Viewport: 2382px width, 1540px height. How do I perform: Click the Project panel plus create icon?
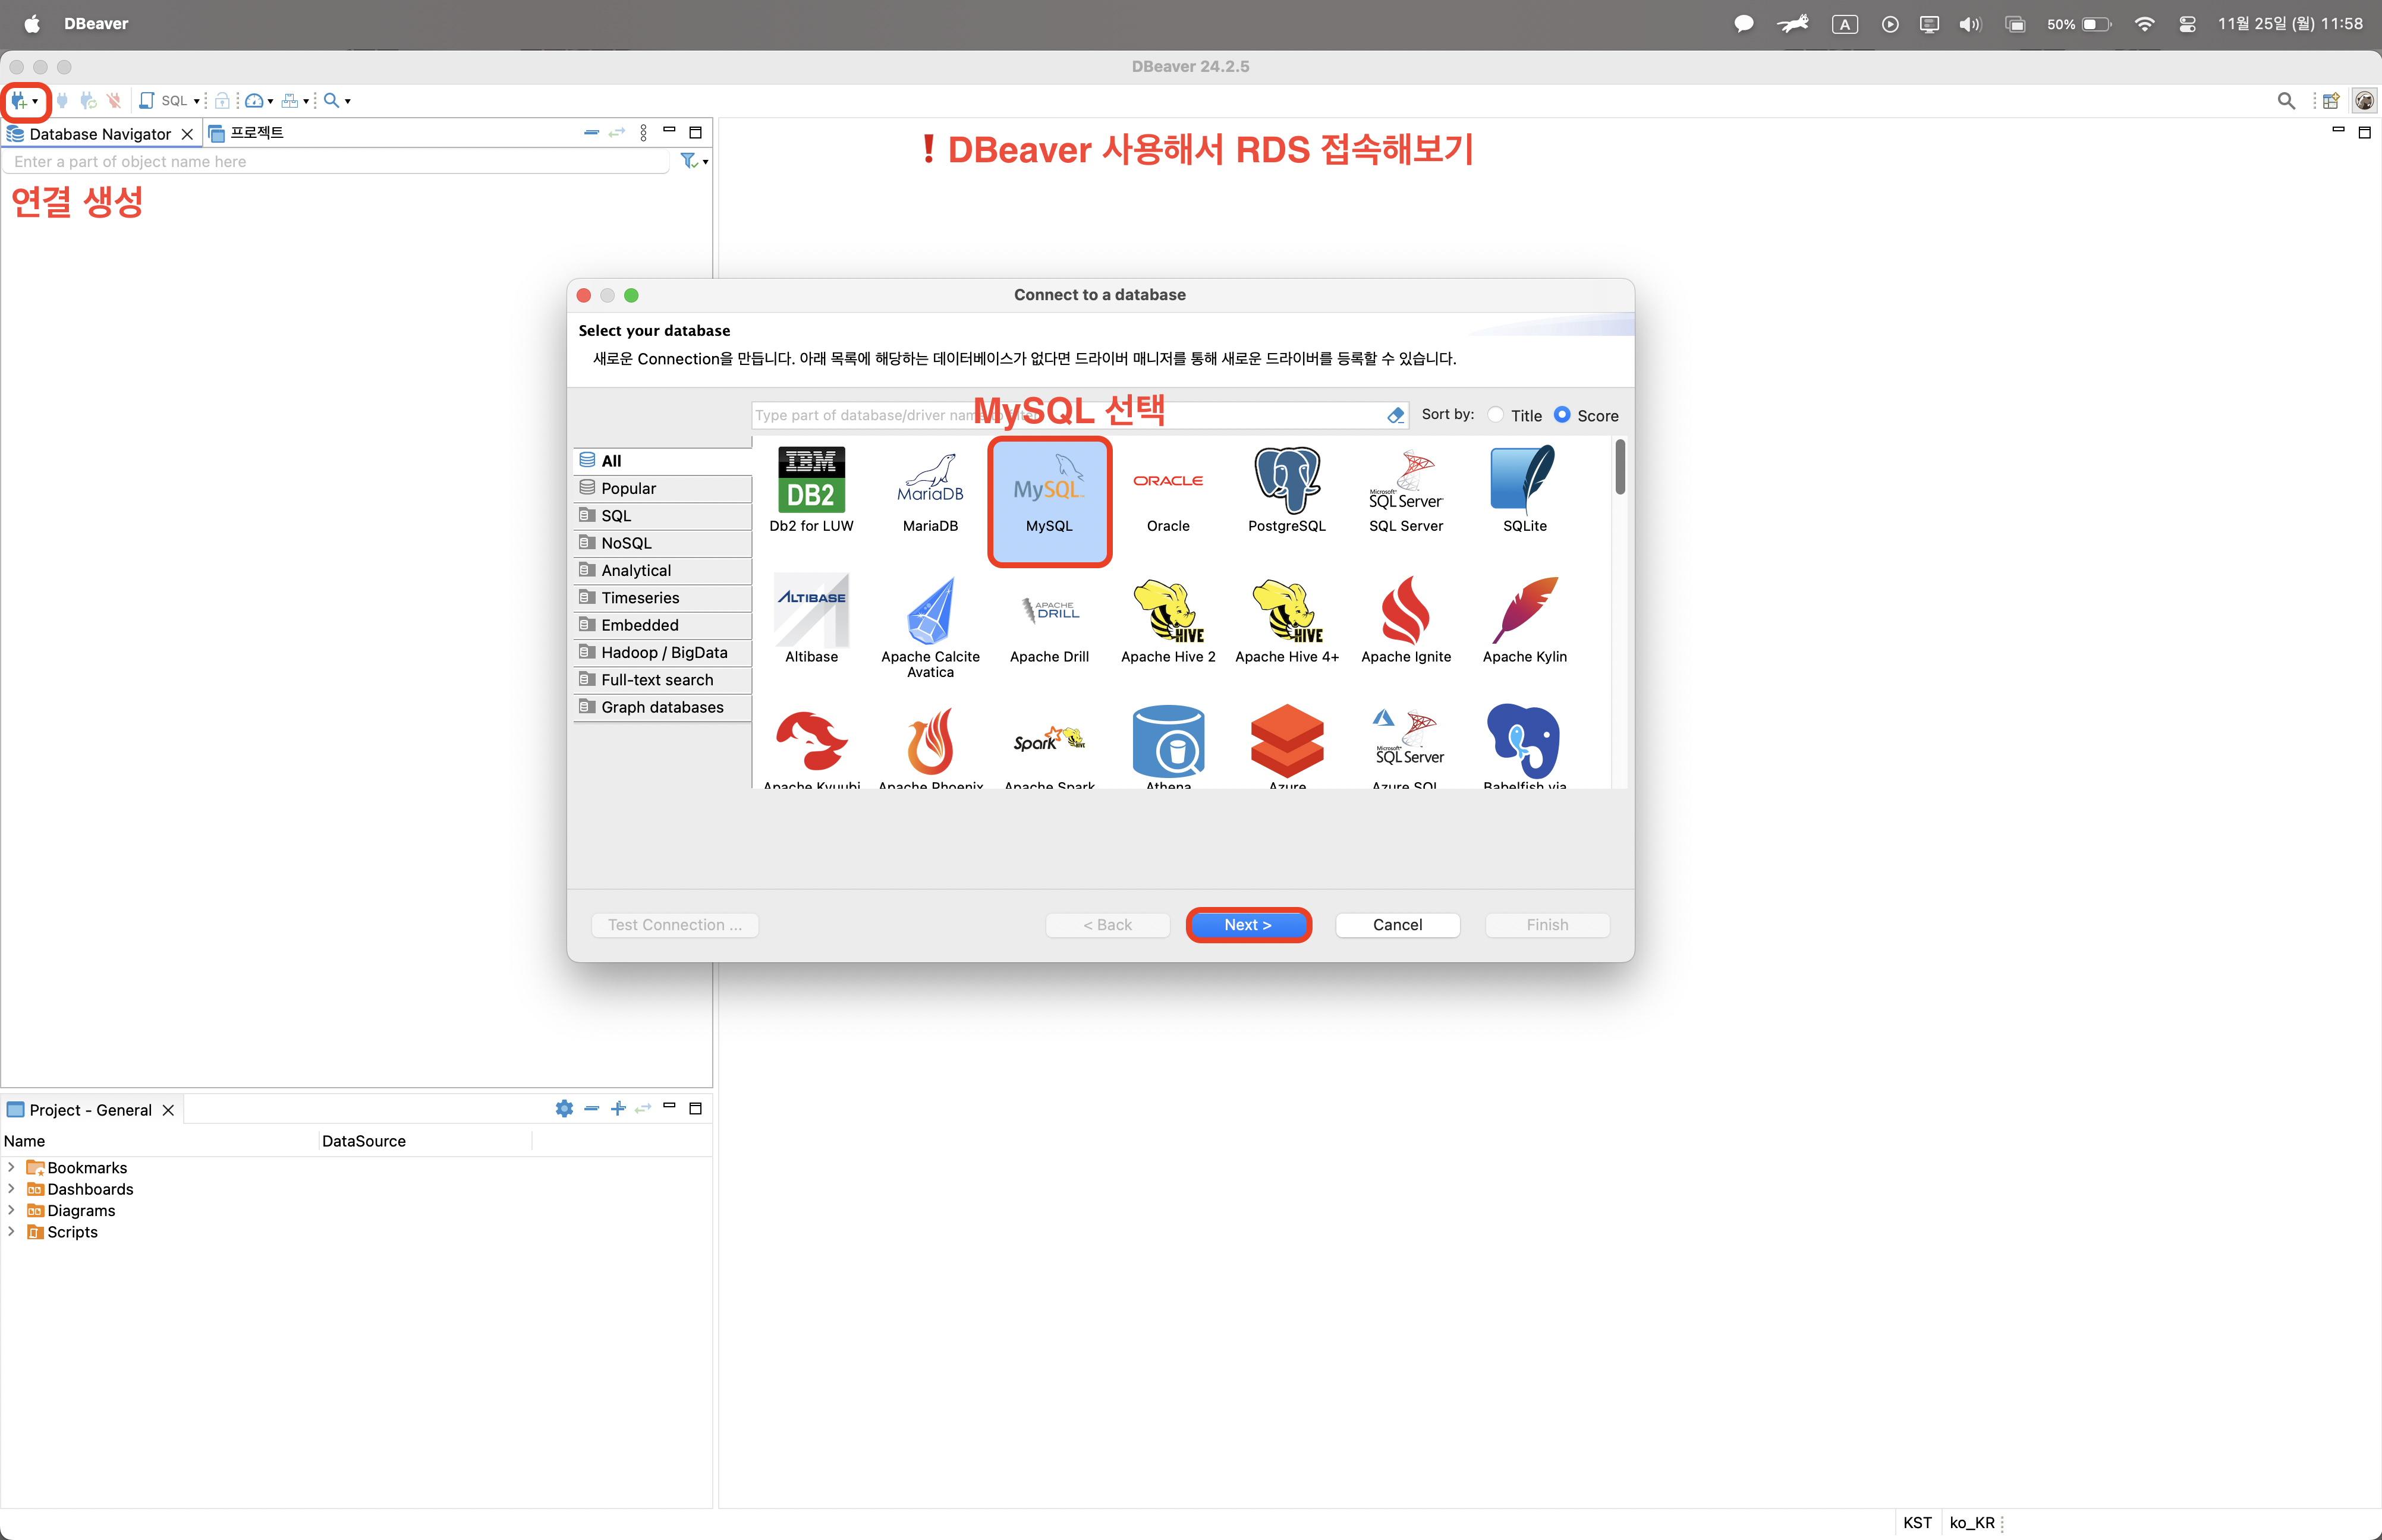pos(618,1108)
